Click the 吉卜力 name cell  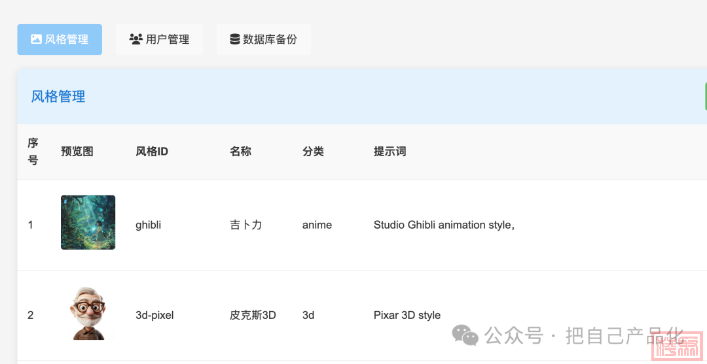(x=246, y=225)
